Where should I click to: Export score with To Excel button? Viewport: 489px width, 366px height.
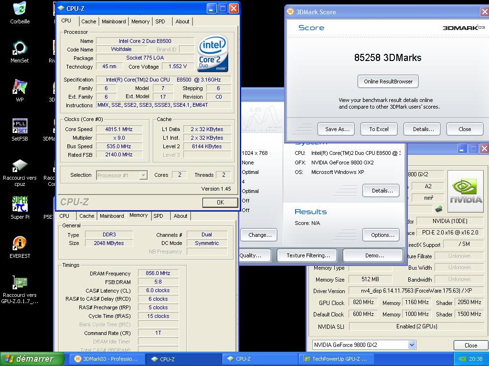click(x=379, y=129)
